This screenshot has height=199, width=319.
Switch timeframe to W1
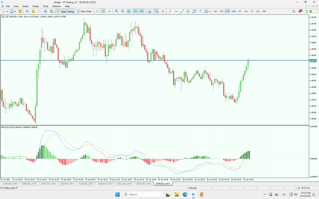pyautogui.click(x=258, y=11)
